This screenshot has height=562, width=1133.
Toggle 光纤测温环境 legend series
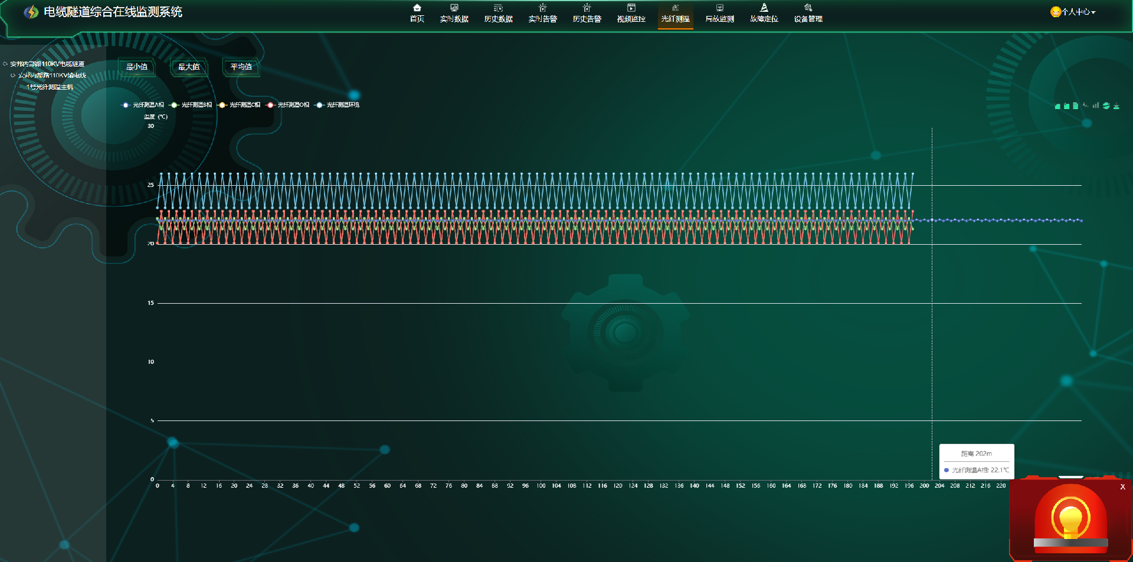click(x=337, y=105)
